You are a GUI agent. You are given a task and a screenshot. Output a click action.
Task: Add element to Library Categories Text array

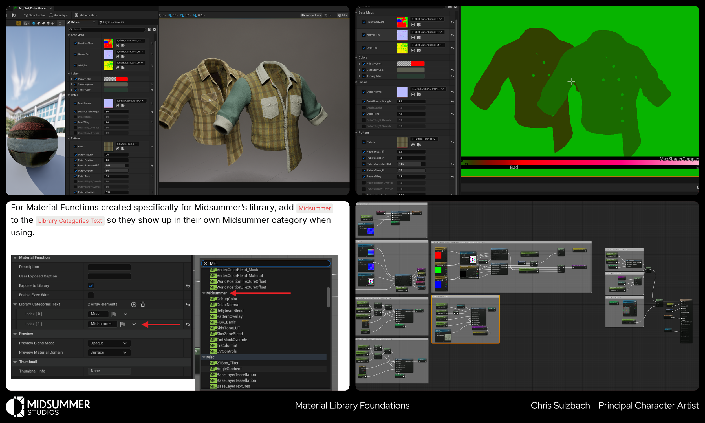[x=133, y=305]
